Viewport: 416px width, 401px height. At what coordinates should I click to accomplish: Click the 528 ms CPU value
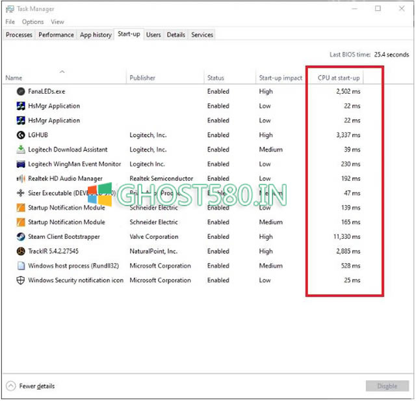pyautogui.click(x=351, y=266)
